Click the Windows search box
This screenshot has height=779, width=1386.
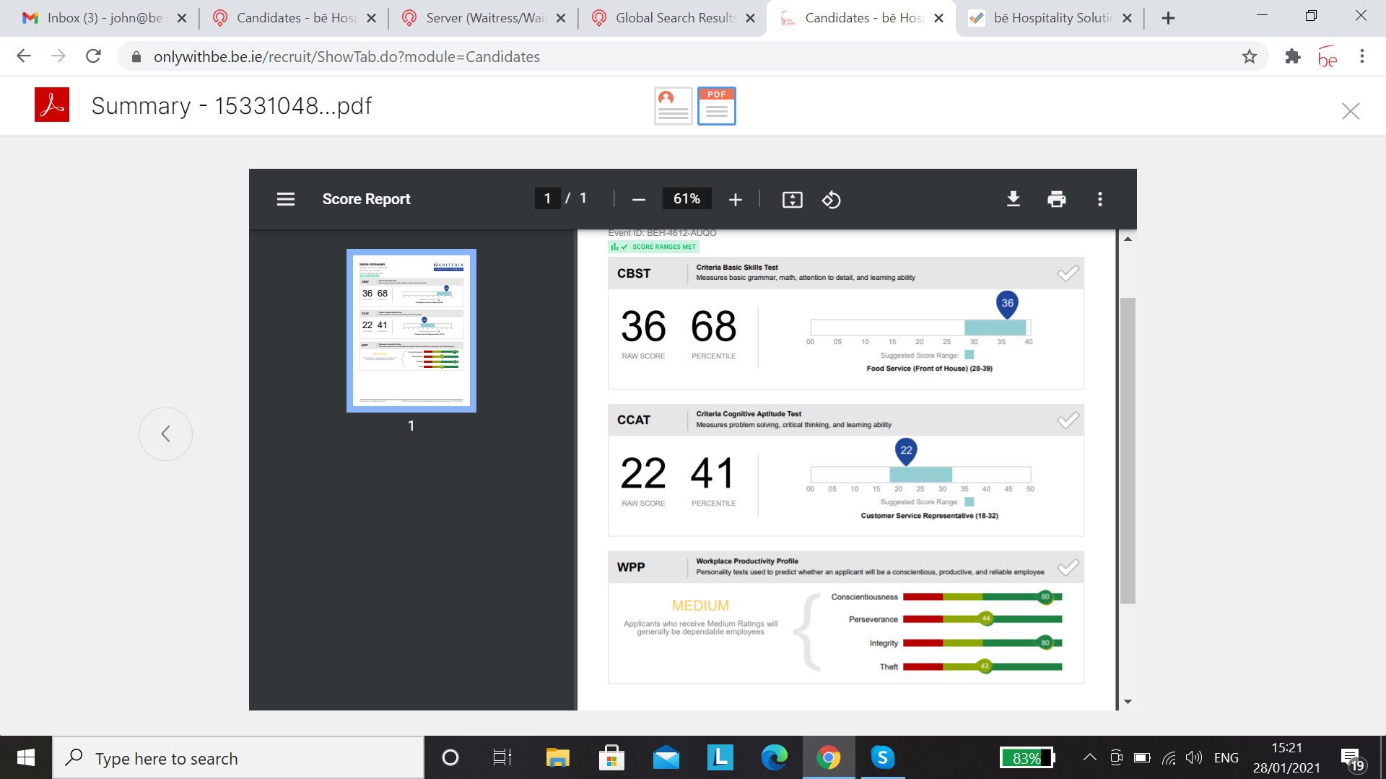(x=238, y=758)
